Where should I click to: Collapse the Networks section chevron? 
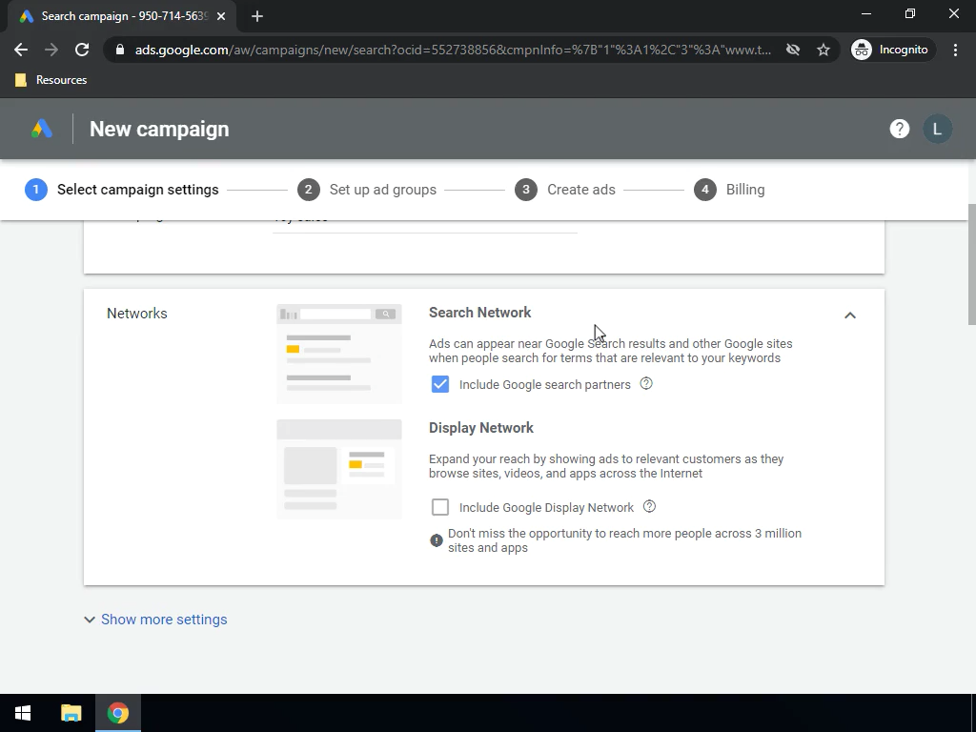click(850, 315)
